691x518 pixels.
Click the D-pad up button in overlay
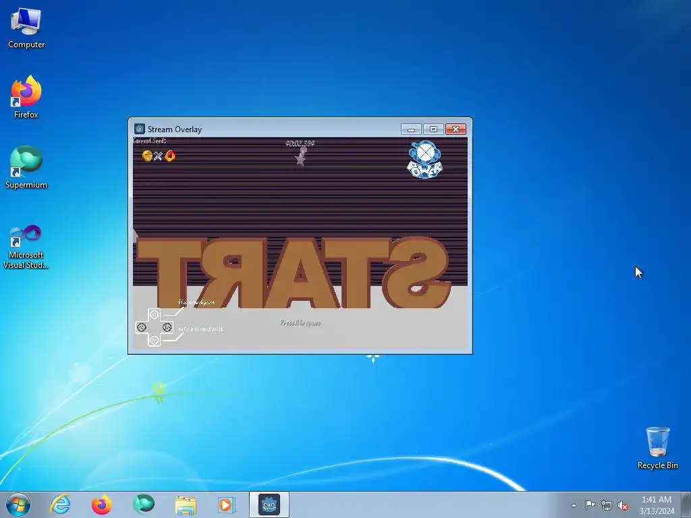[x=155, y=314]
